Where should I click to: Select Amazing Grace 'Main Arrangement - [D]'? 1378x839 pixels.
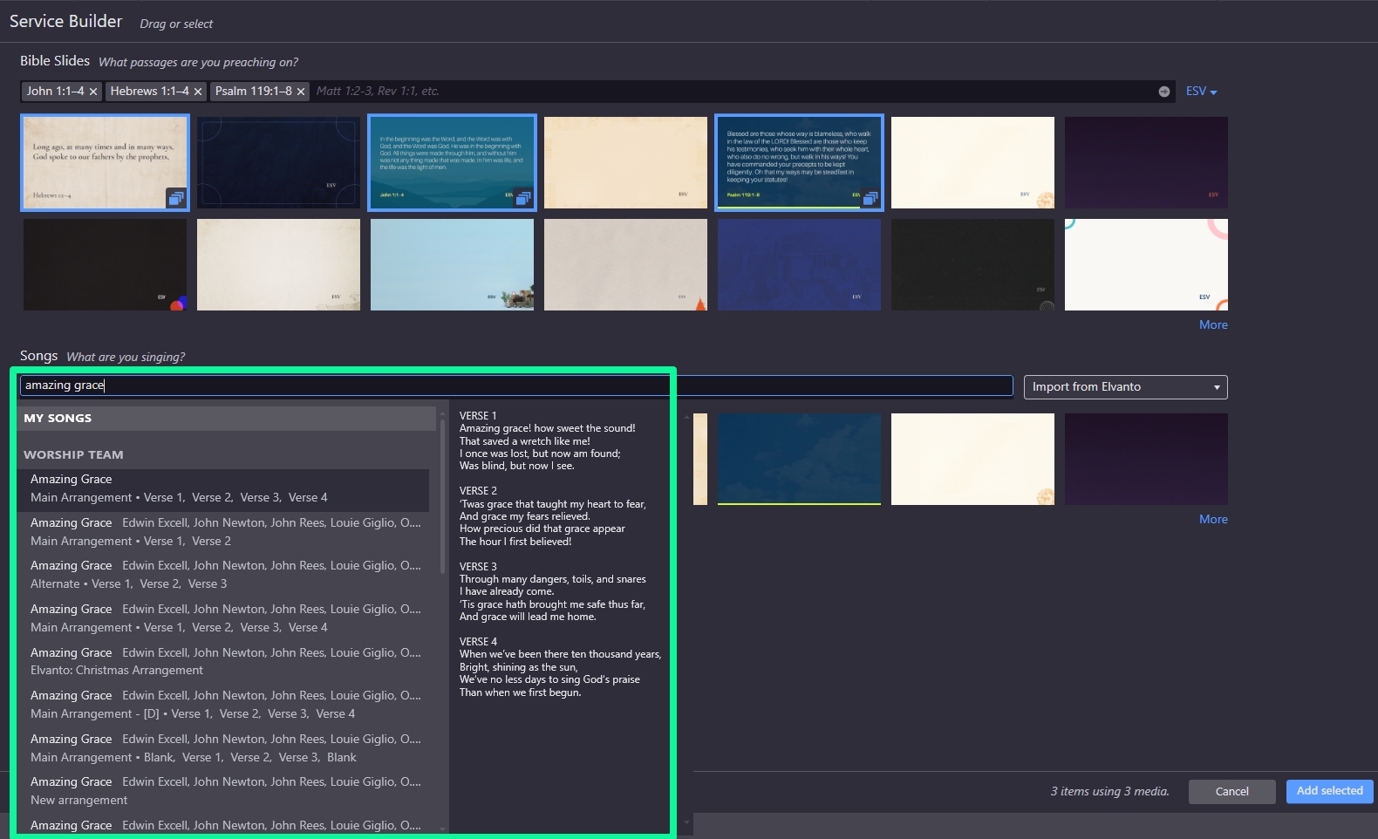tap(222, 706)
